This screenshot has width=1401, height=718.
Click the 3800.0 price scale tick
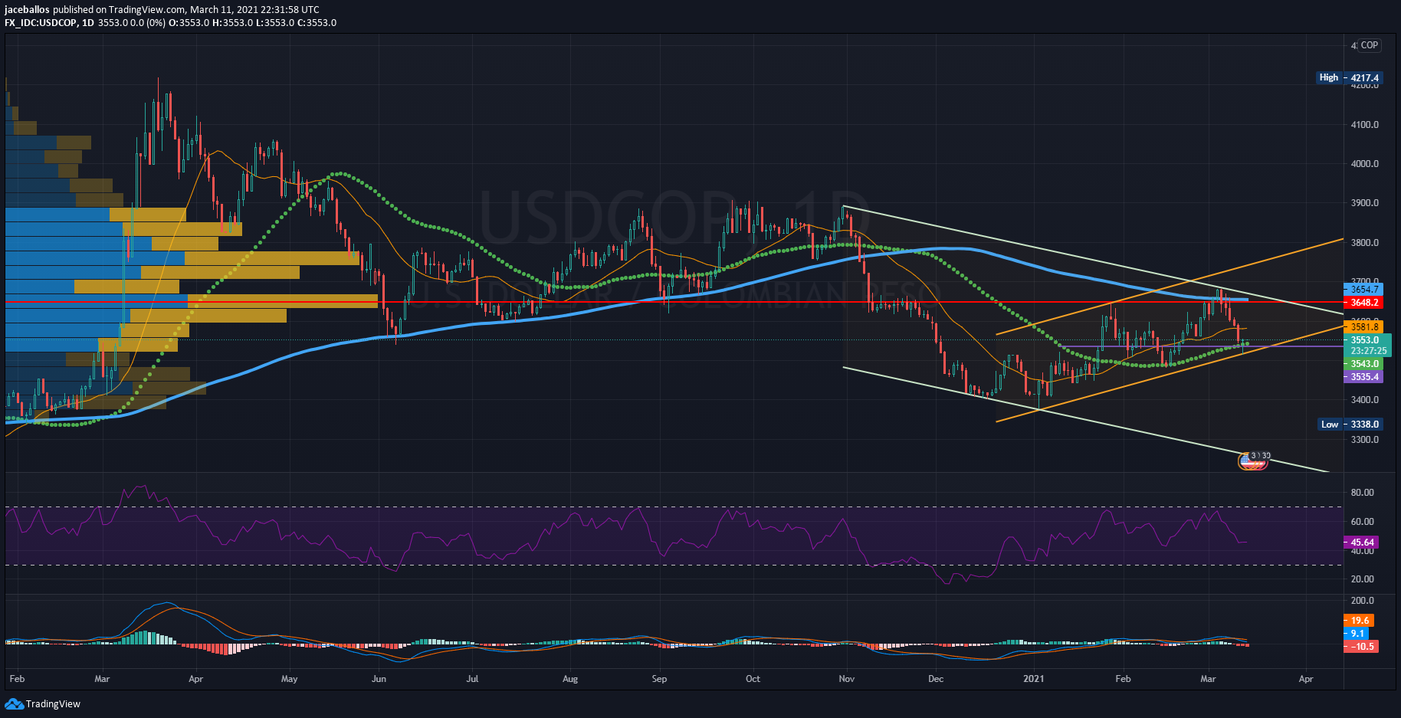click(x=1365, y=243)
